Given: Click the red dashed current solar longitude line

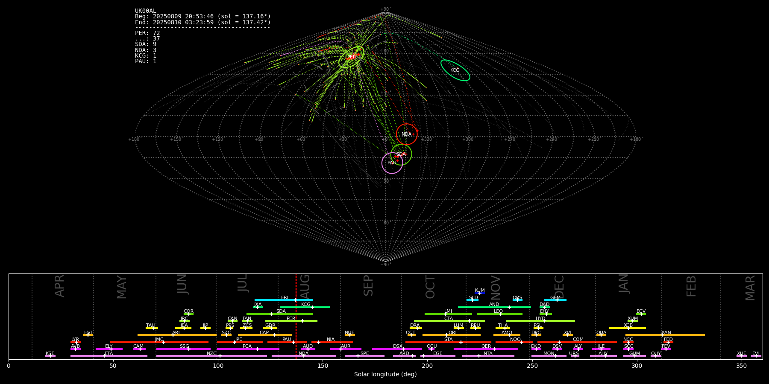Looking at the screenshot, I should [296, 316].
